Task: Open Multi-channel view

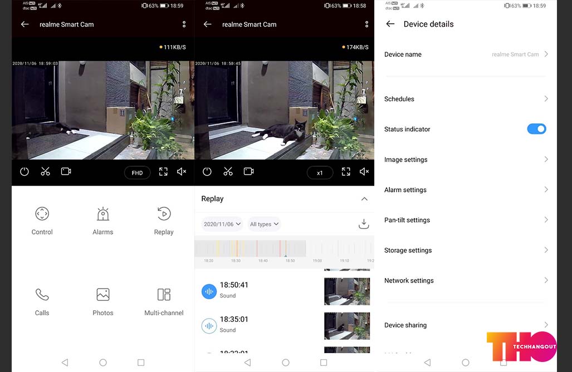Action: coord(164,302)
